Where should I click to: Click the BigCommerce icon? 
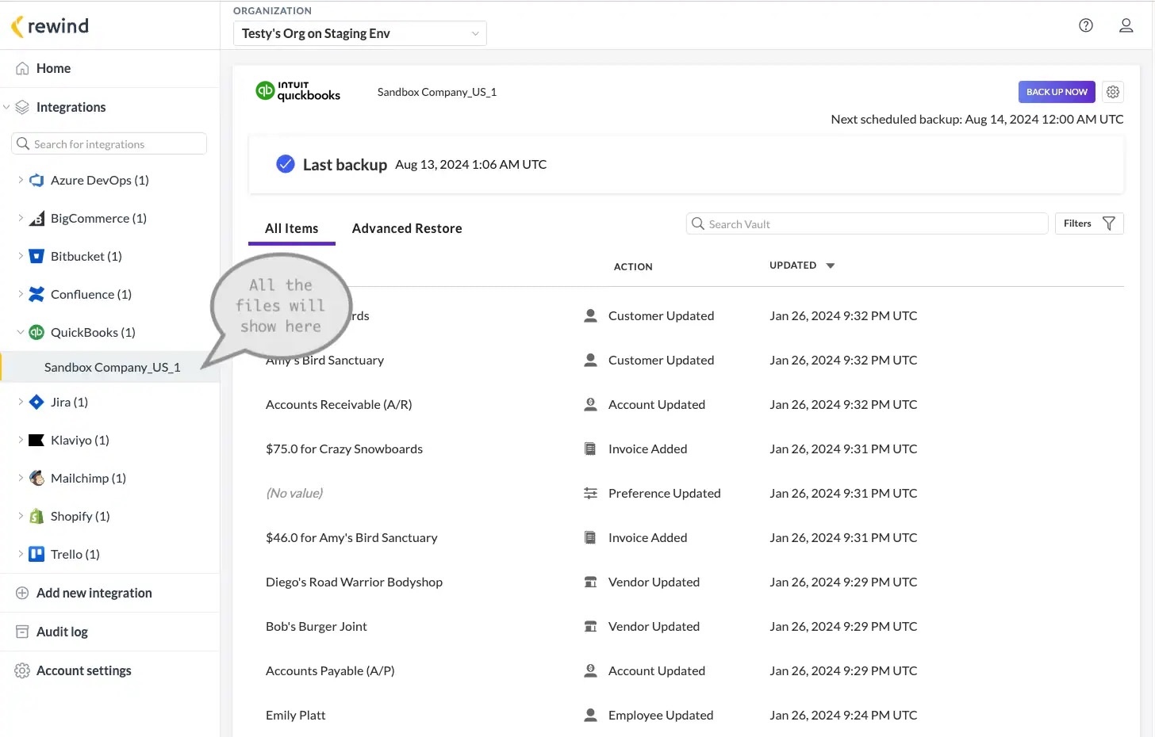(36, 218)
